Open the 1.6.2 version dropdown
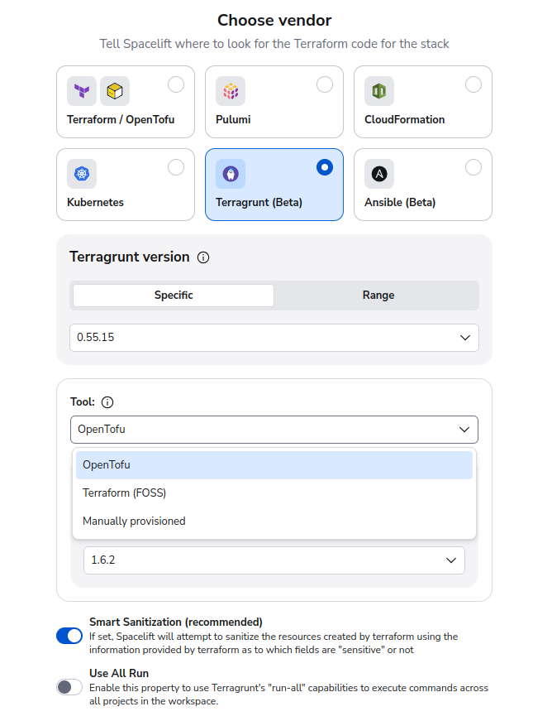The width and height of the screenshot is (533, 721). point(274,560)
